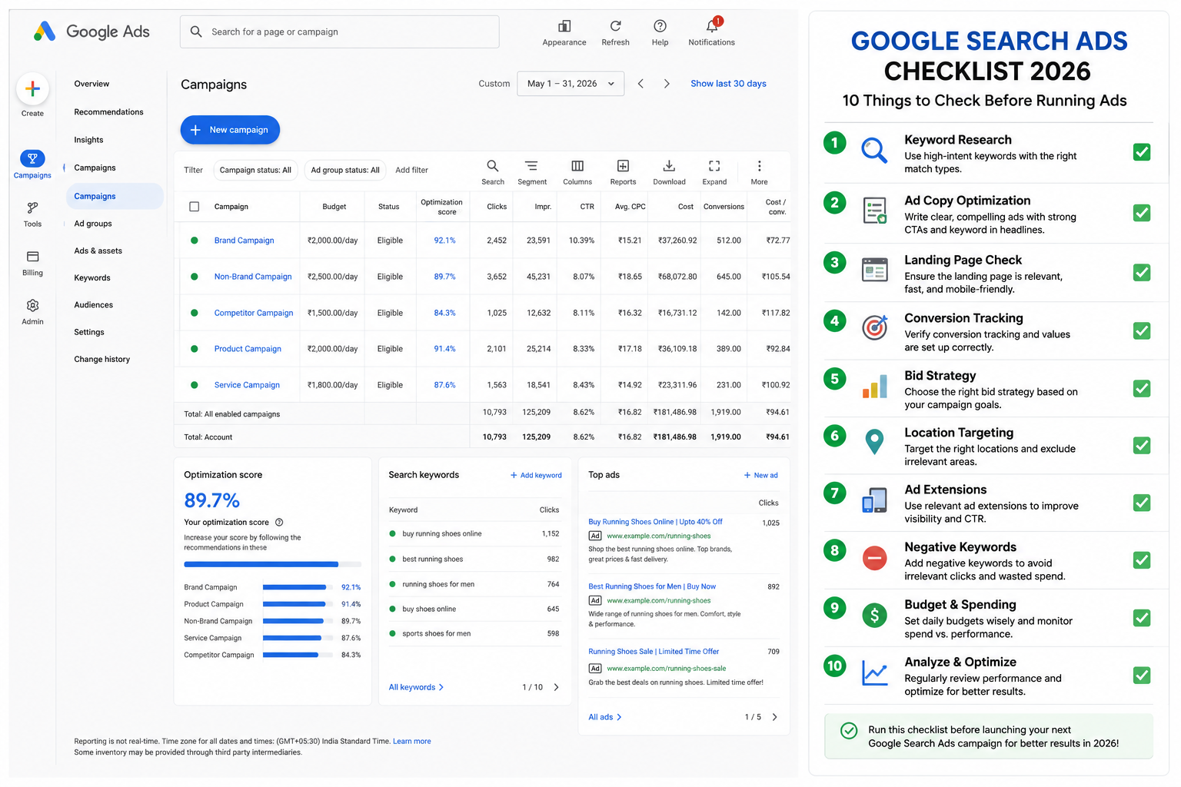
Task: Open the Learn more link
Action: [412, 742]
